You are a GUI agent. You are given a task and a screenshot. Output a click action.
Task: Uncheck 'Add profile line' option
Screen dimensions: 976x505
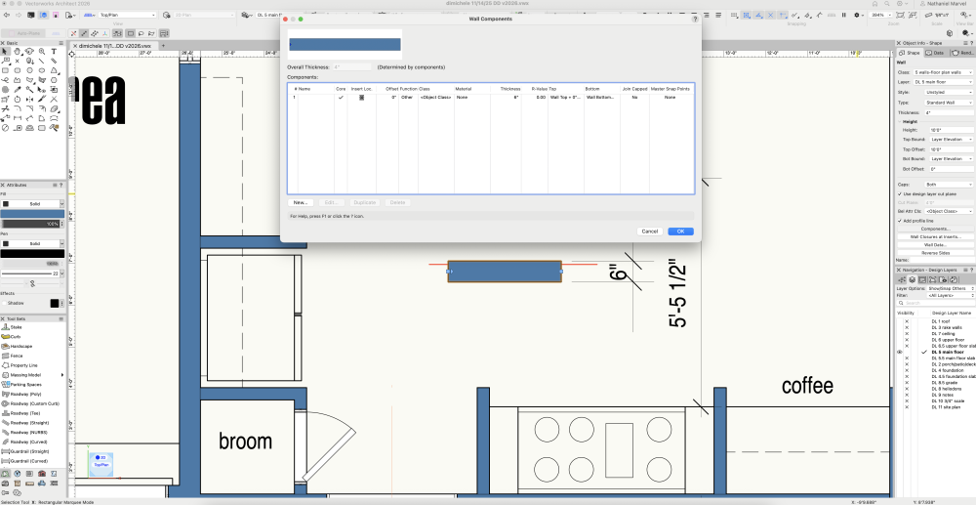tap(899, 221)
